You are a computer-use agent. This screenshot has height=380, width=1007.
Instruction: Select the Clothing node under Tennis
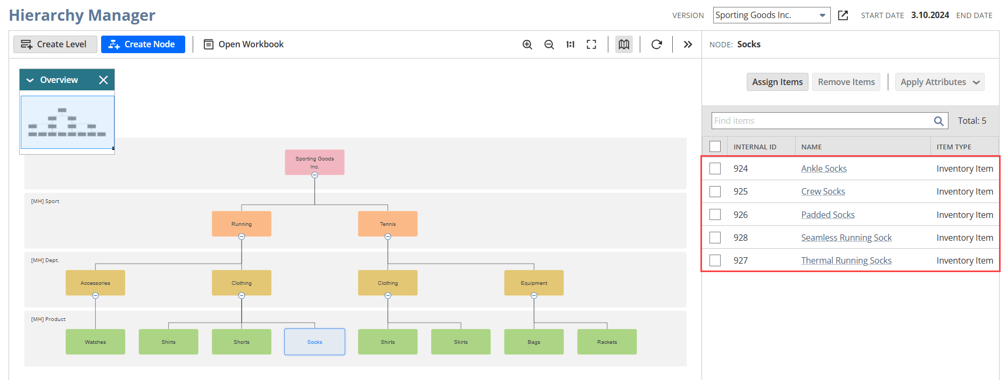pos(387,283)
